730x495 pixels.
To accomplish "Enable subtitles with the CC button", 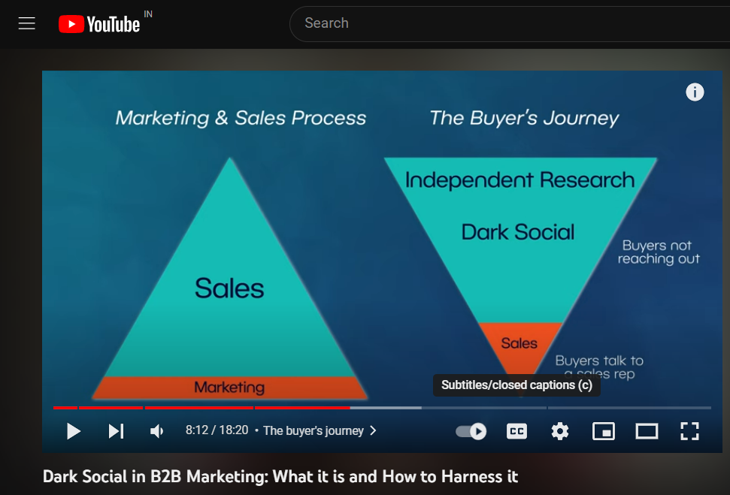I will pyautogui.click(x=516, y=431).
